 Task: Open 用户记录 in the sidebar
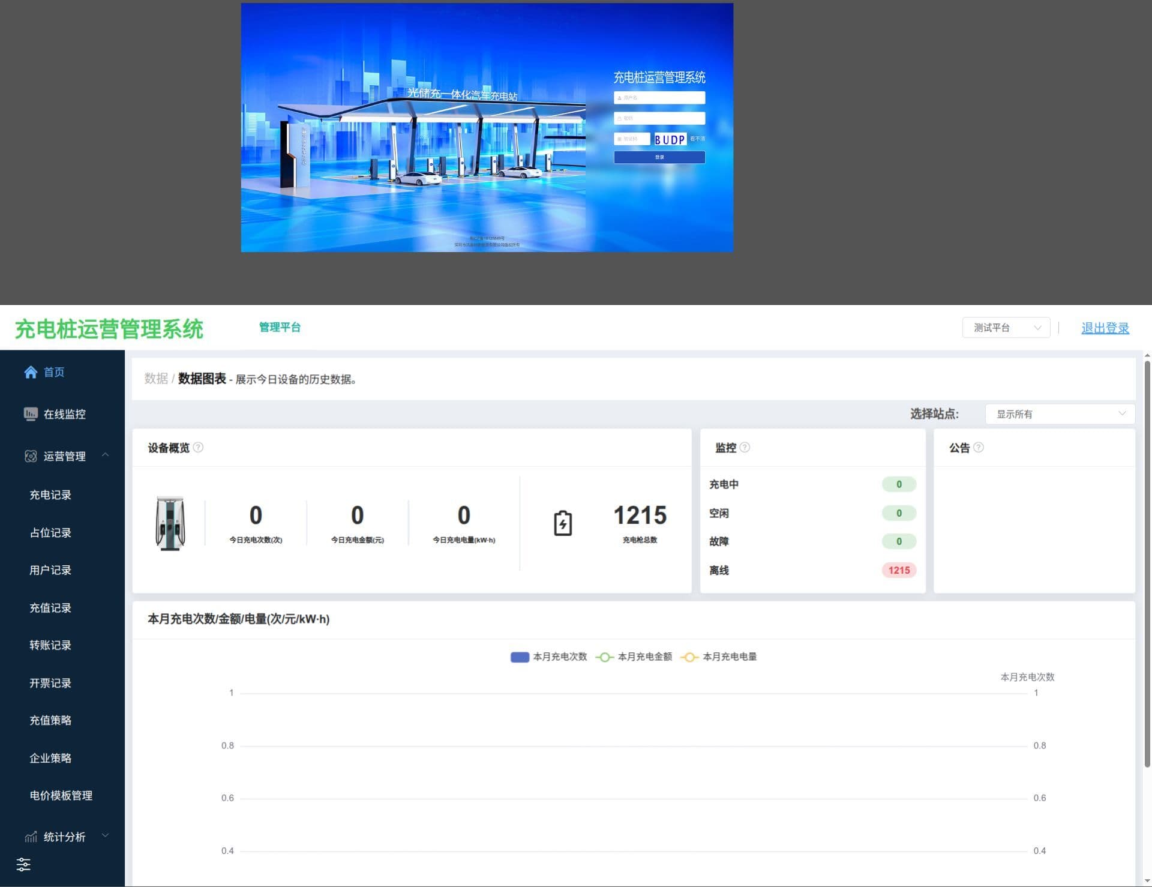50,570
